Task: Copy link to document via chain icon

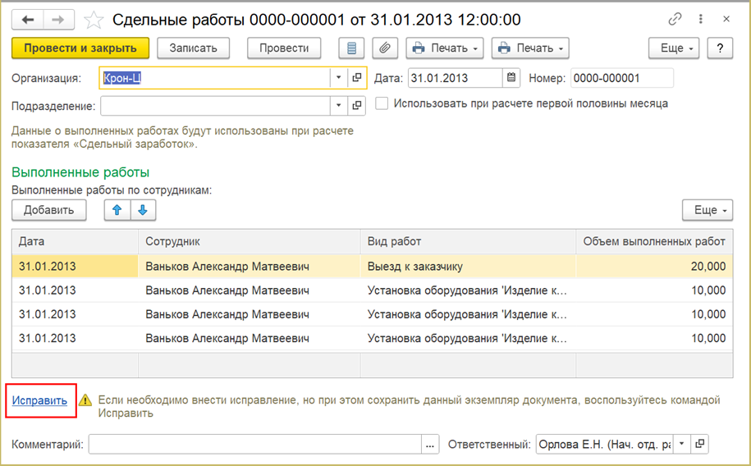Action: pos(675,19)
